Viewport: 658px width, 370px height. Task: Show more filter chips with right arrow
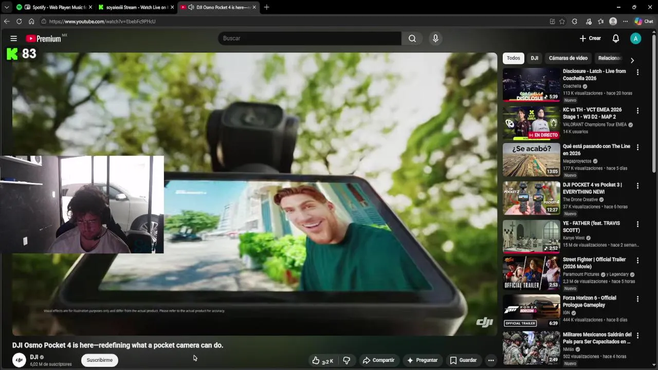tap(632, 60)
